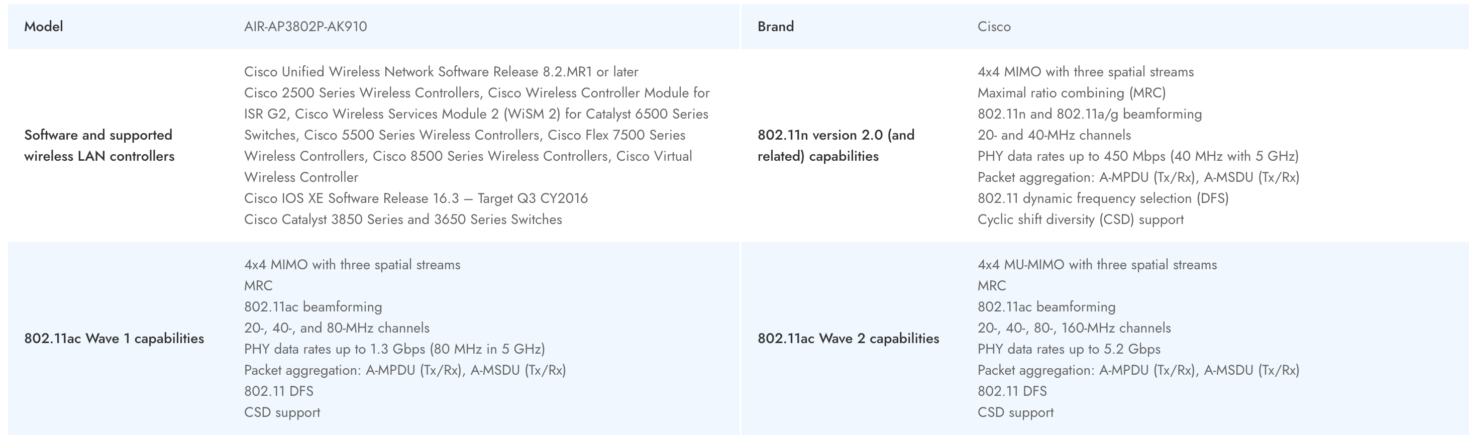Click the 802.11ac Wave 2 capabilities heading
This screenshot has height=435, width=1469.
pos(848,339)
